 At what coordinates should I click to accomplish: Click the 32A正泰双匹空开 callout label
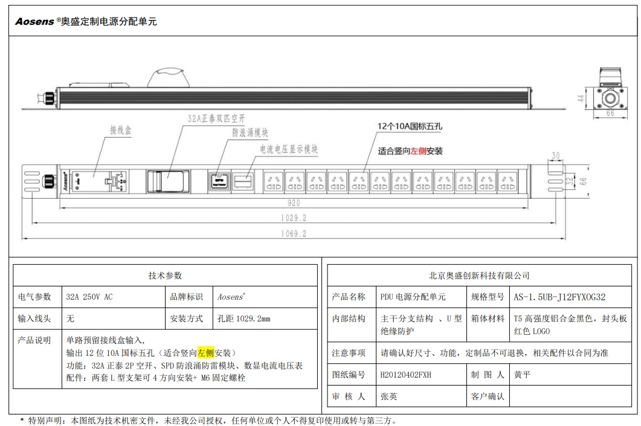[216, 118]
